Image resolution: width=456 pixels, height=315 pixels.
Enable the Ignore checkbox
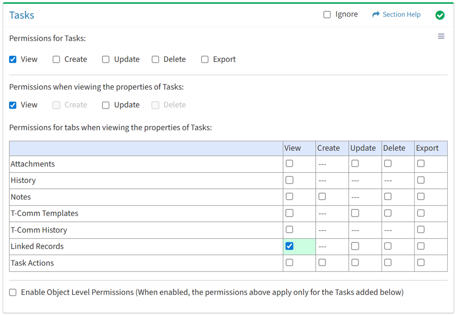tap(327, 15)
